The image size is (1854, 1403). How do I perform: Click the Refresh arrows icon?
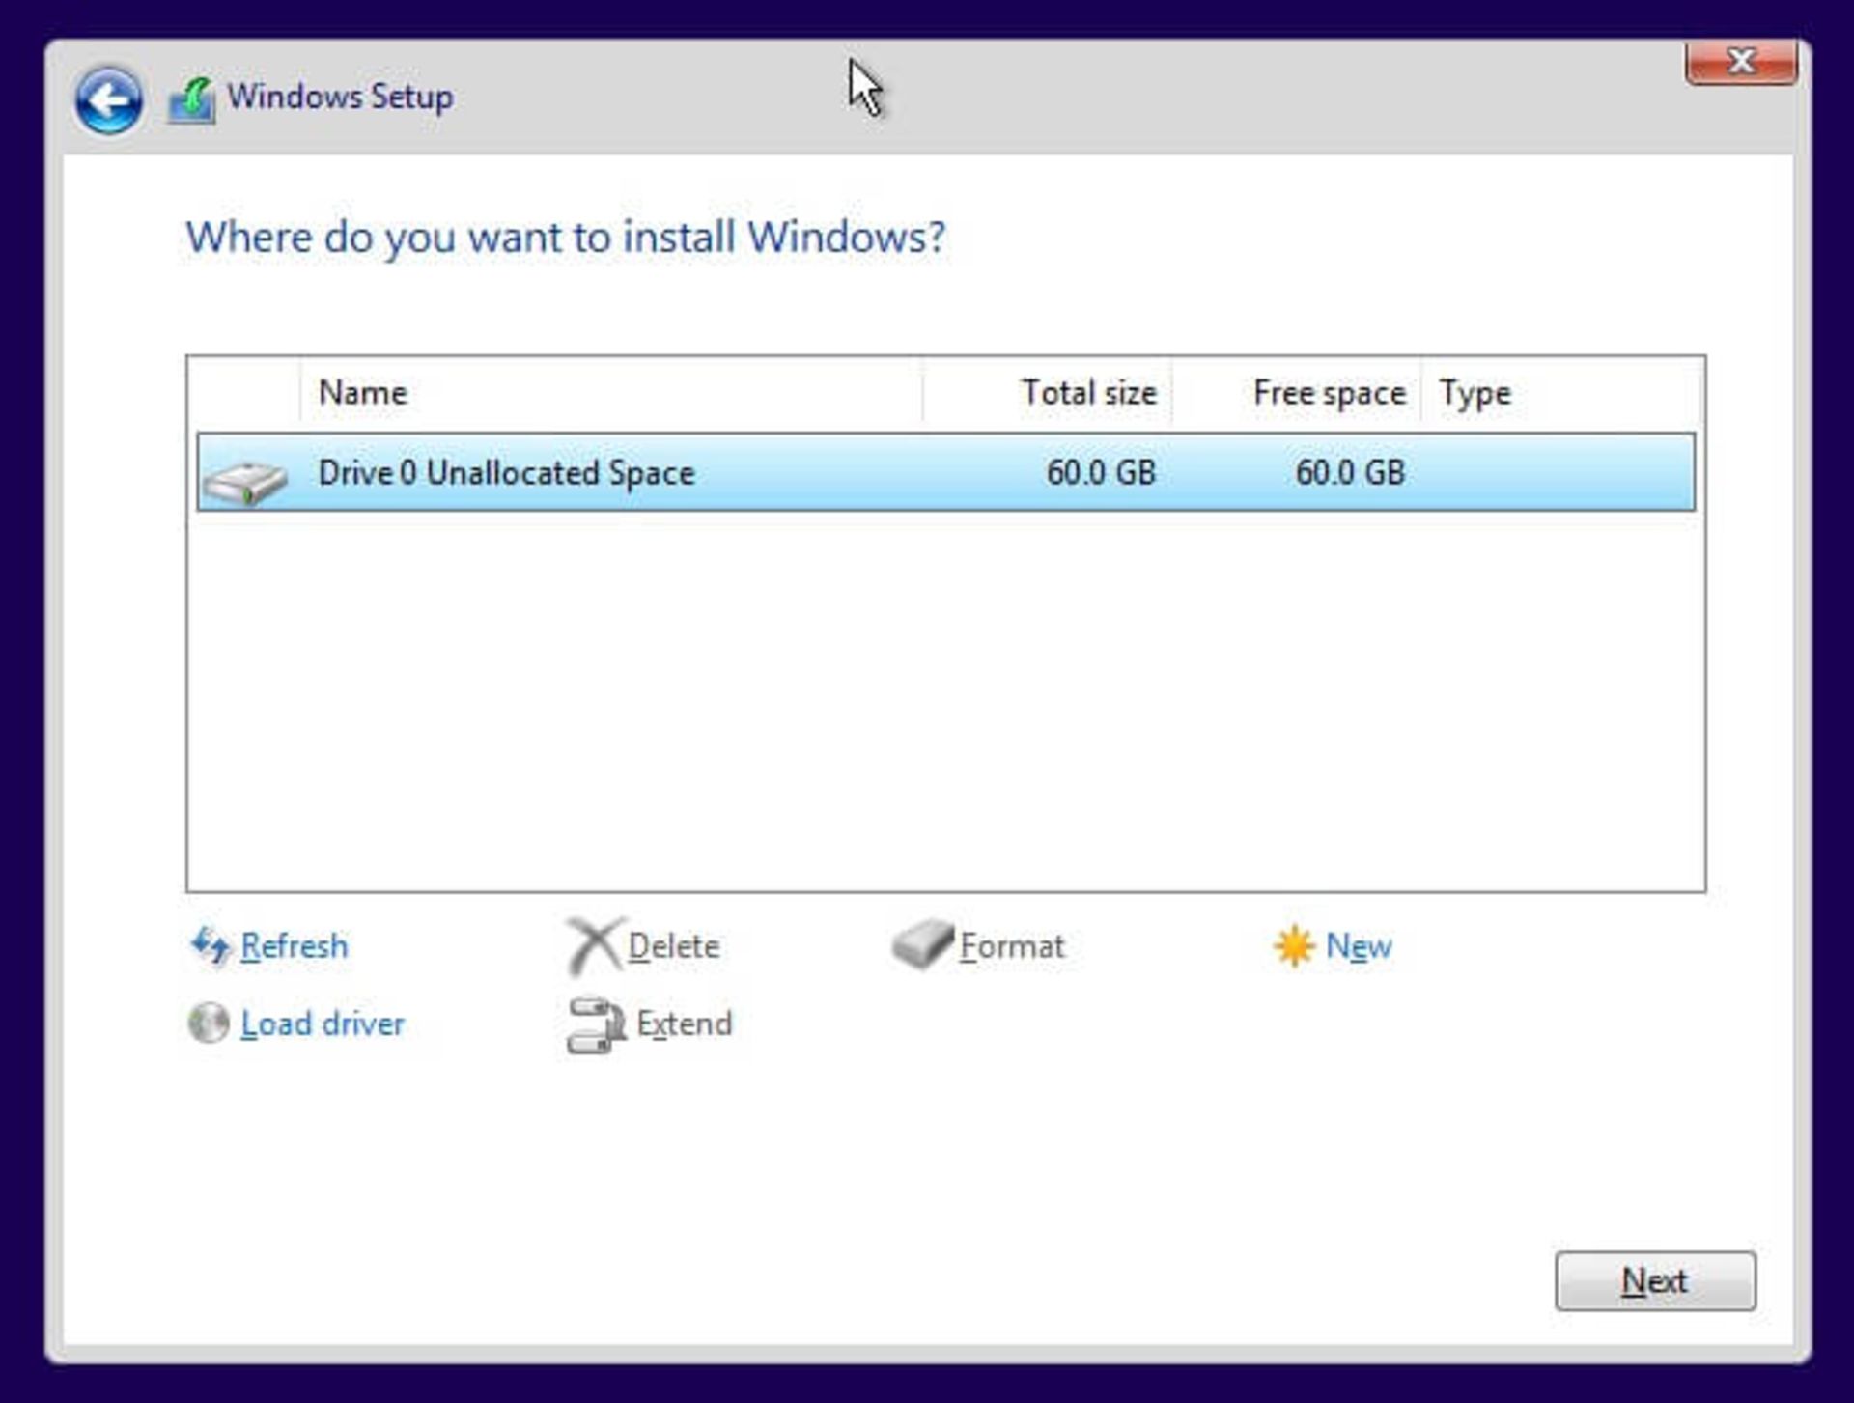[210, 946]
